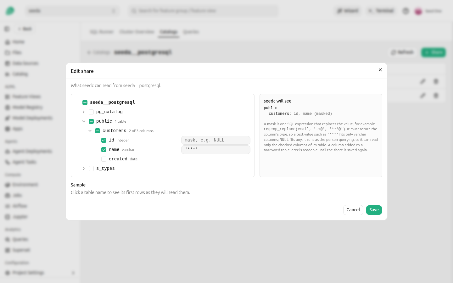Screen dimensions: 453x283
Task: Save the share settings
Action: coord(374,210)
